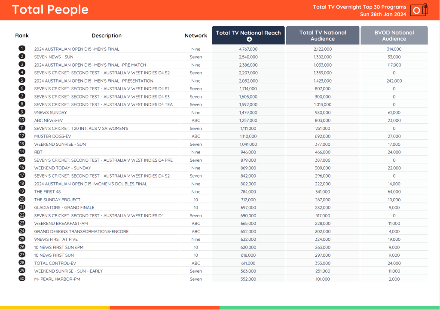Select the M- PEARL HARBOR-PM row description

click(57, 279)
